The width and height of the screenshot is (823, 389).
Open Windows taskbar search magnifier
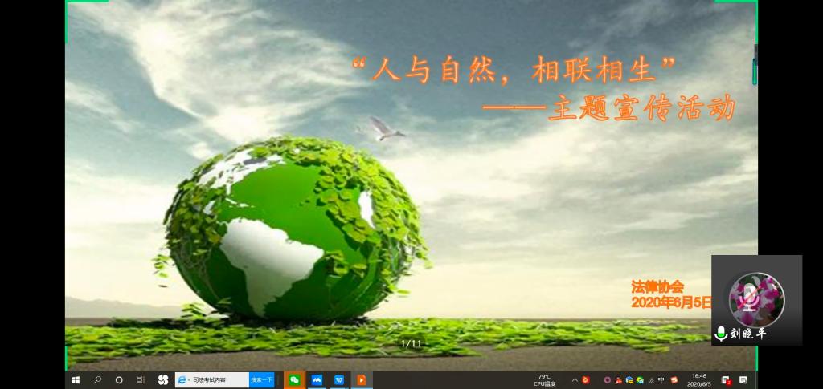(x=97, y=379)
